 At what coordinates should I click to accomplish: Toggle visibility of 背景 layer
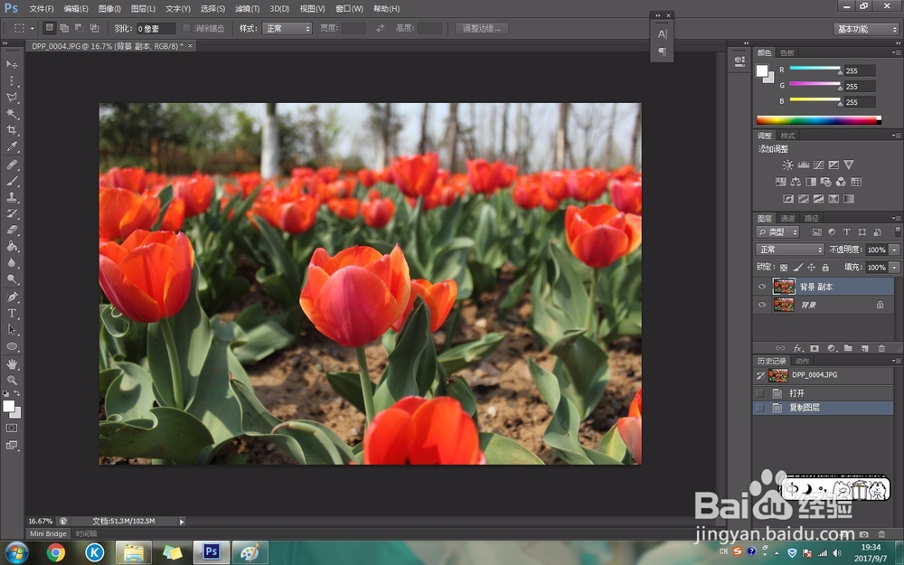click(x=762, y=305)
